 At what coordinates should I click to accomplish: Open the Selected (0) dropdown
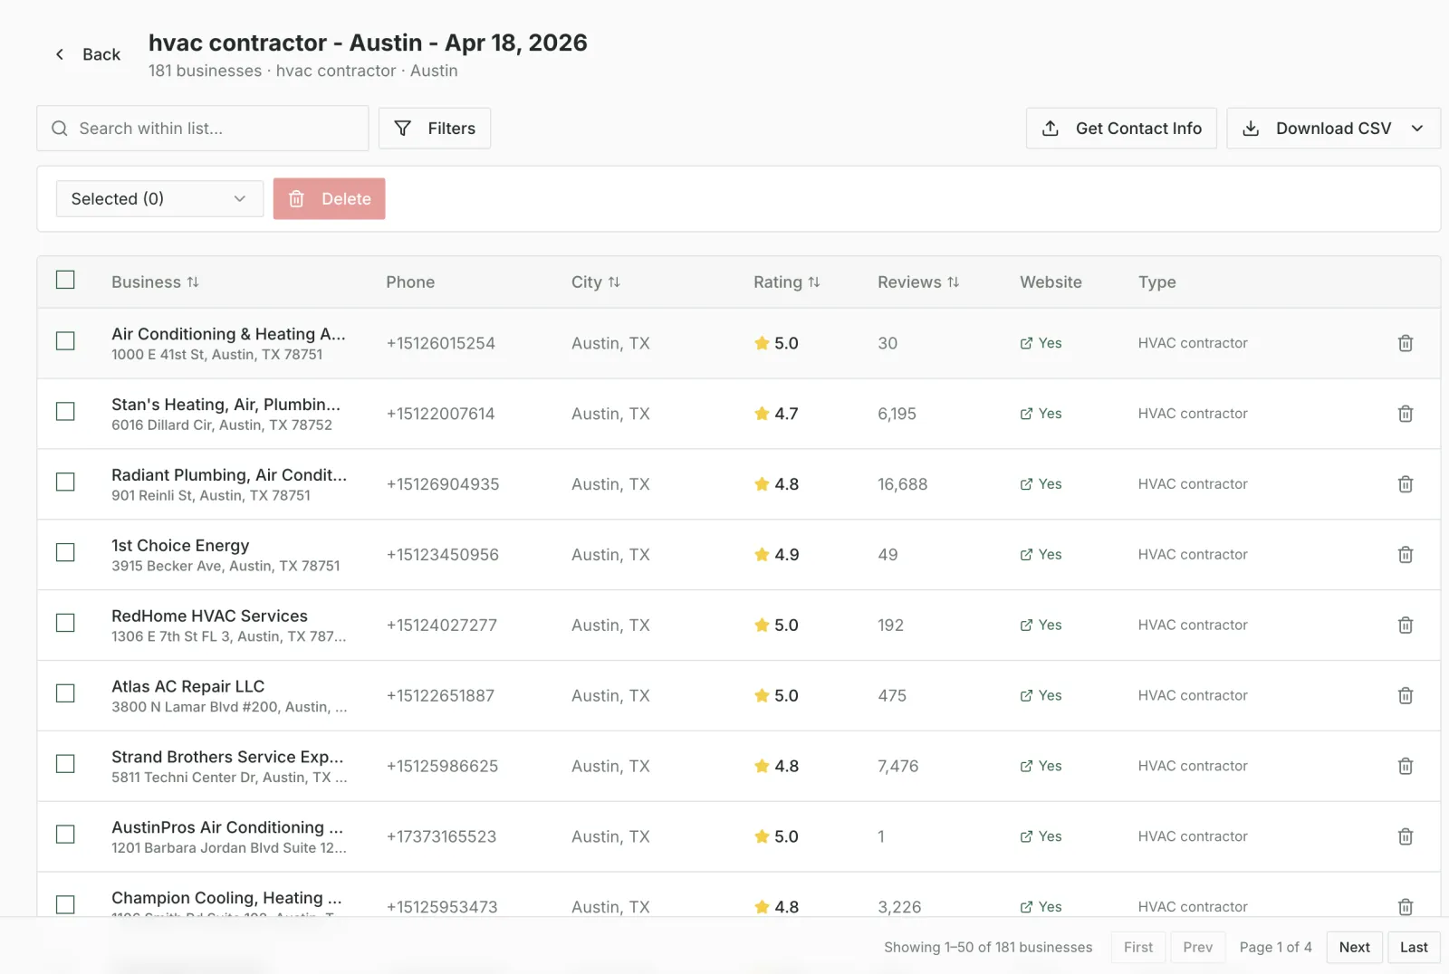pyautogui.click(x=159, y=199)
